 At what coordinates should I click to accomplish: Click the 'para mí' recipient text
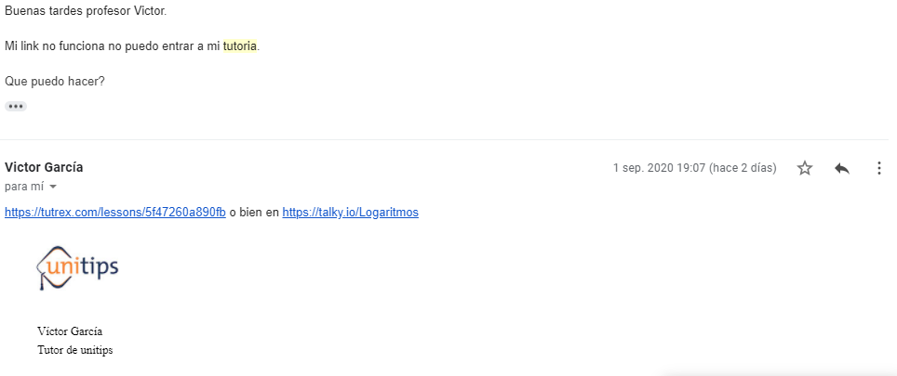[24, 187]
